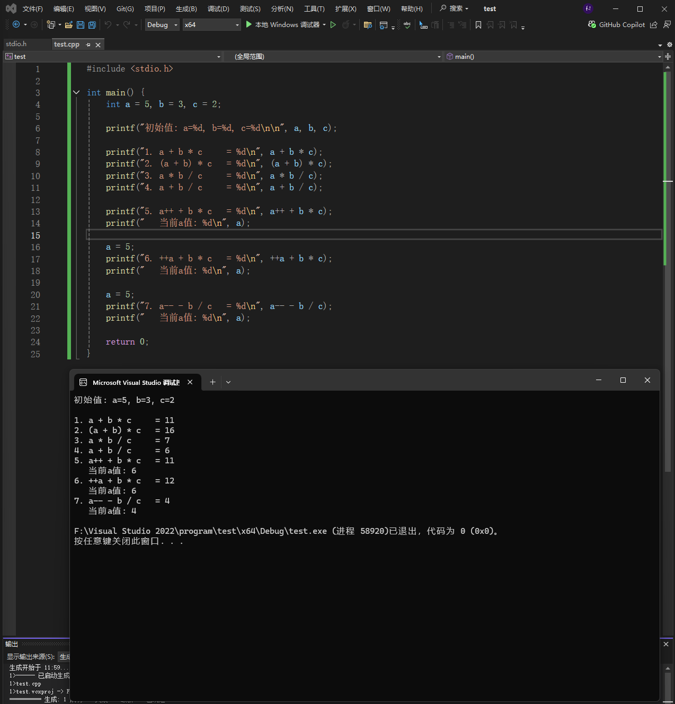Open console tab list dropdown chevron
Image resolution: width=675 pixels, height=704 pixels.
coord(228,382)
